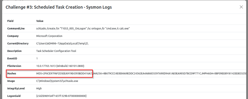Select the highlighted Hashes field label
Screen dimensions: 248x99
[12, 74]
